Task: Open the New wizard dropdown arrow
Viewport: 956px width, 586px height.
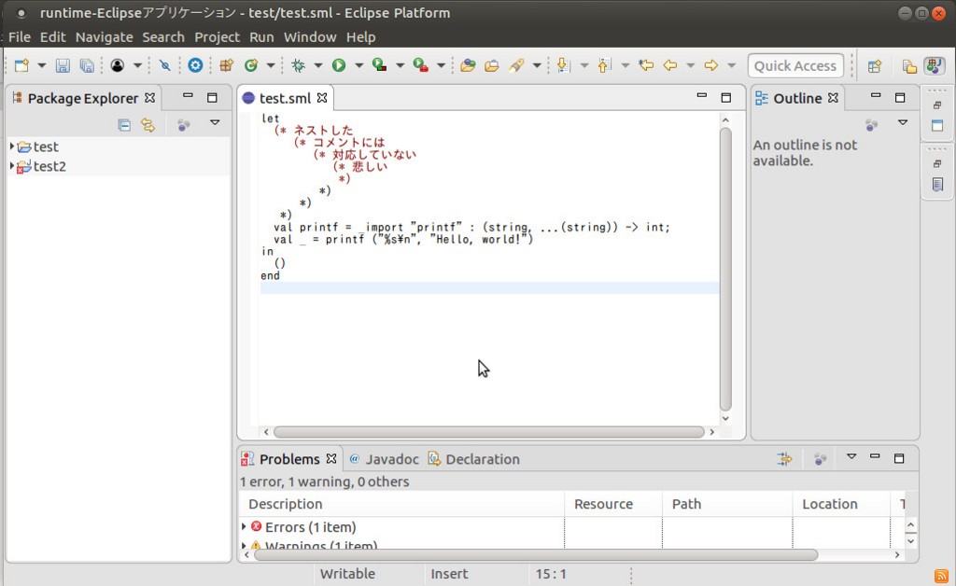Action: (x=41, y=65)
